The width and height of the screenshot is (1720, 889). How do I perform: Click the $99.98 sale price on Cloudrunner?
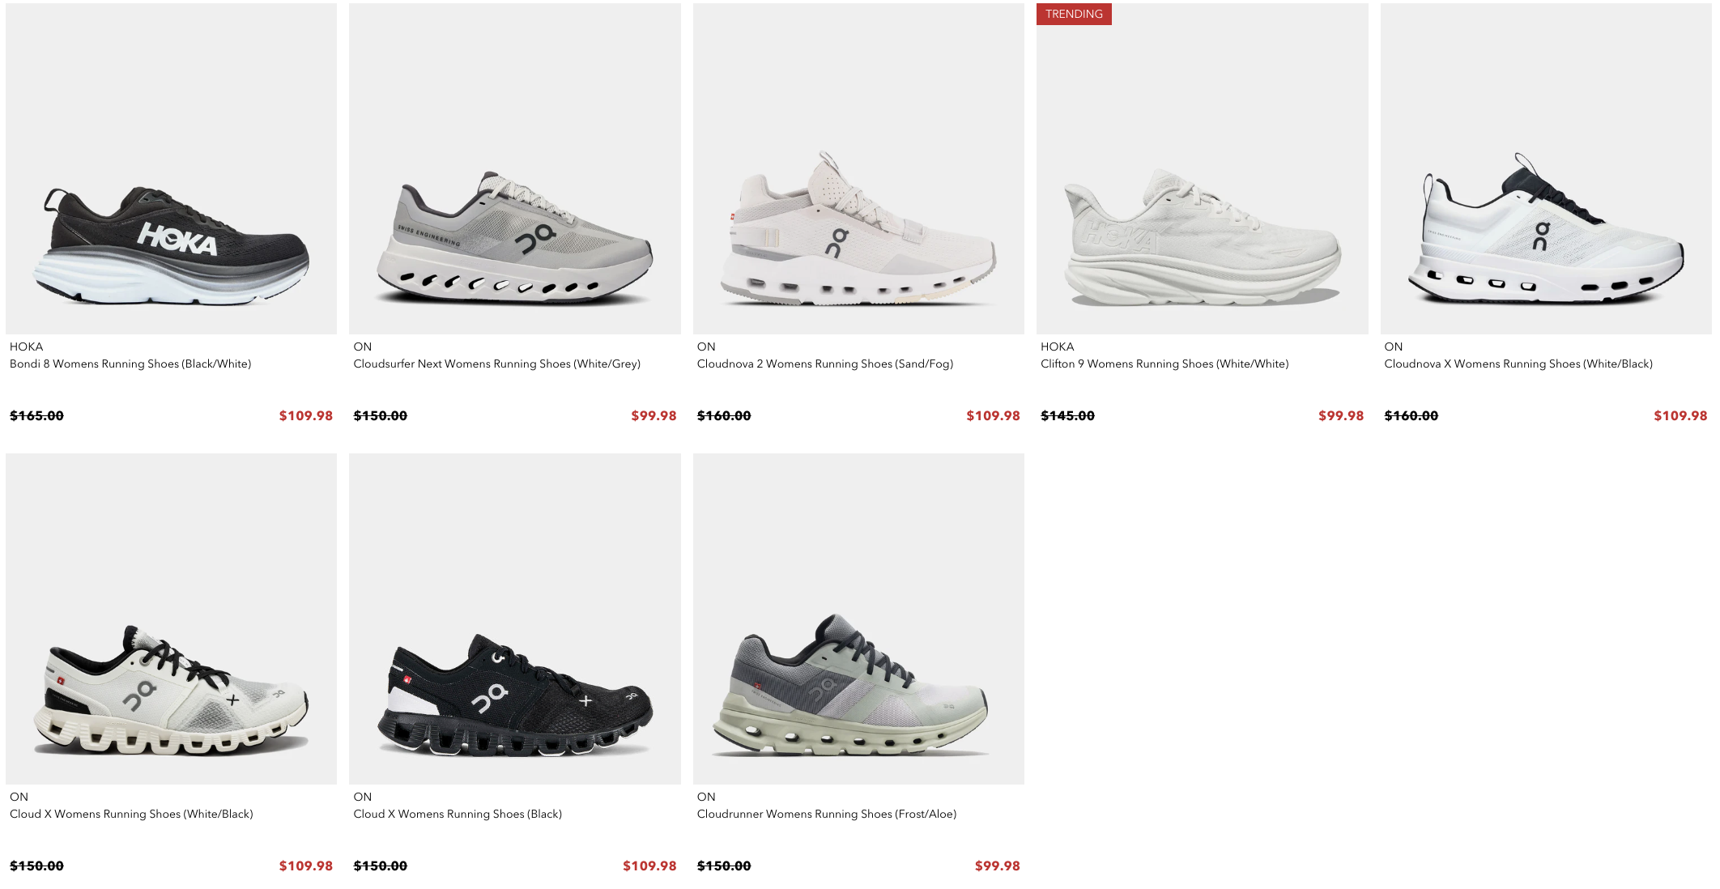(997, 866)
